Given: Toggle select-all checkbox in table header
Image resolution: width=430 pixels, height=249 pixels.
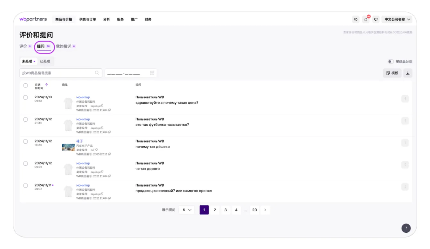Looking at the screenshot, I should [x=26, y=85].
